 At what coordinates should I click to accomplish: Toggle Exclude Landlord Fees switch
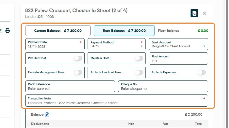(139, 73)
